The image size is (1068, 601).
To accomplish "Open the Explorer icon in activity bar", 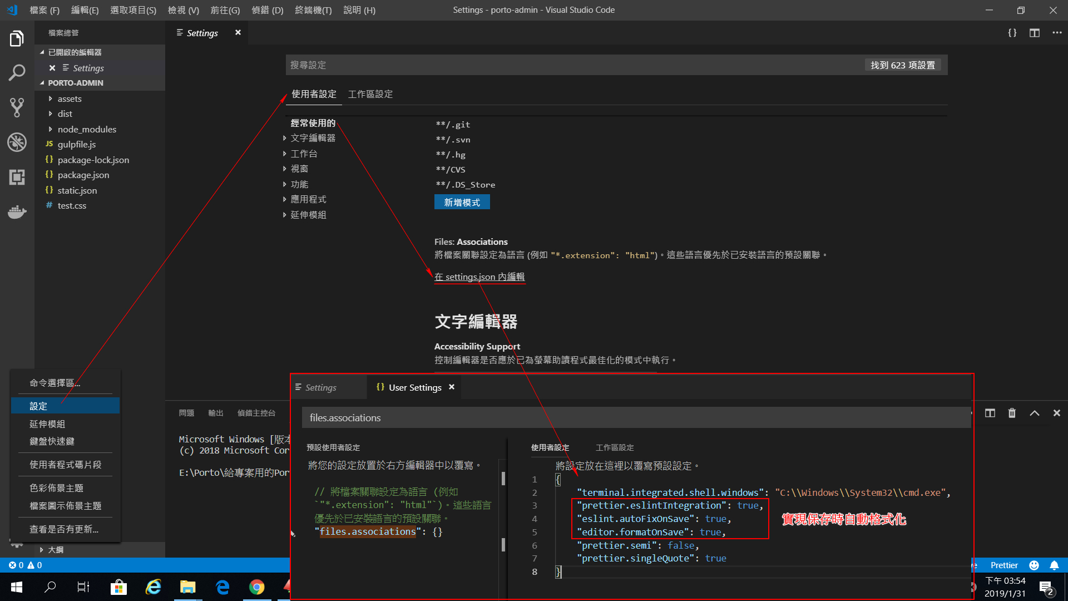I will (x=17, y=38).
